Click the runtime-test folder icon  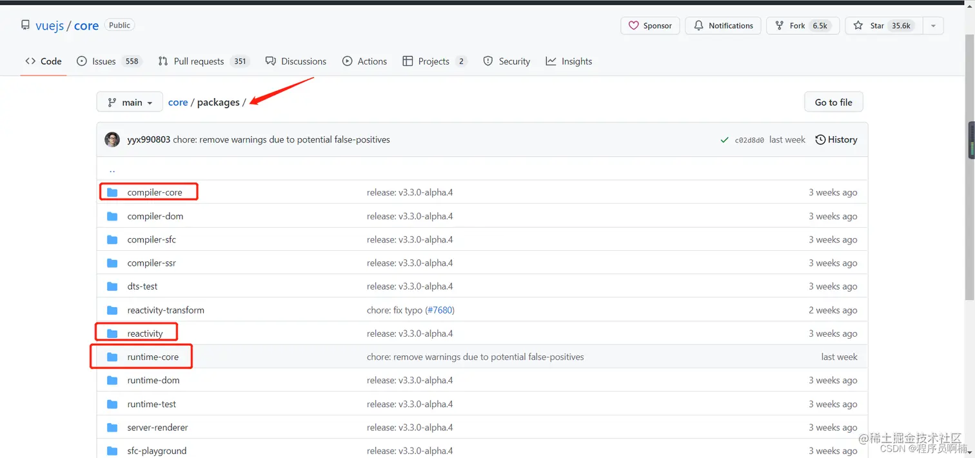(x=112, y=404)
